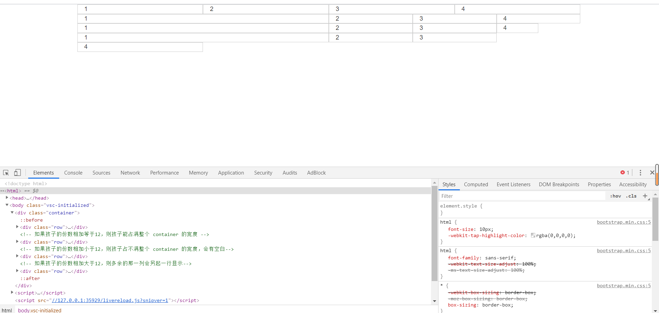Image resolution: width=659 pixels, height=313 pixels.
Task: Click cell 2 in the first grid row
Action: tap(266, 9)
